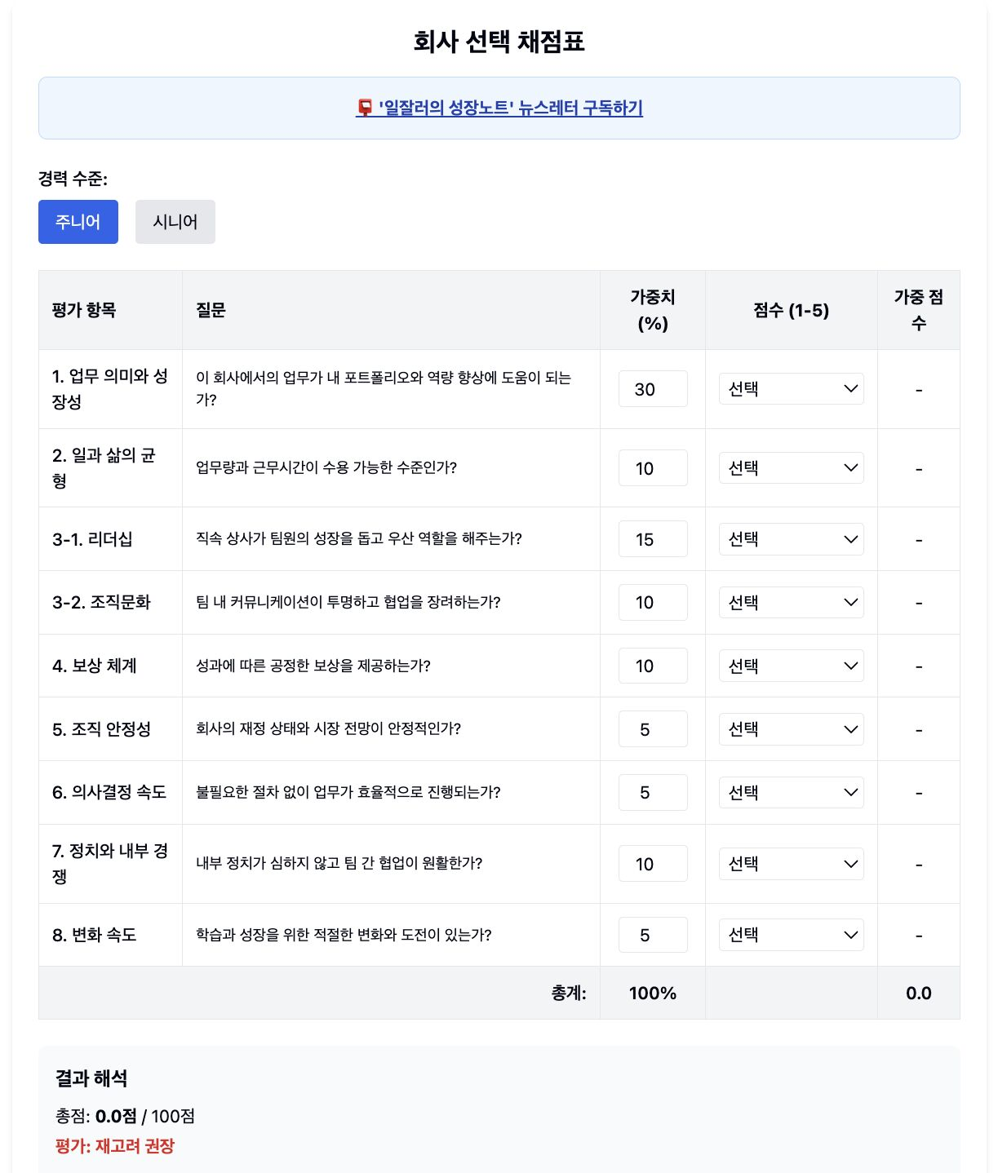Select the 변화 속도 weight input field
Image resolution: width=1007 pixels, height=1173 pixels.
point(652,935)
